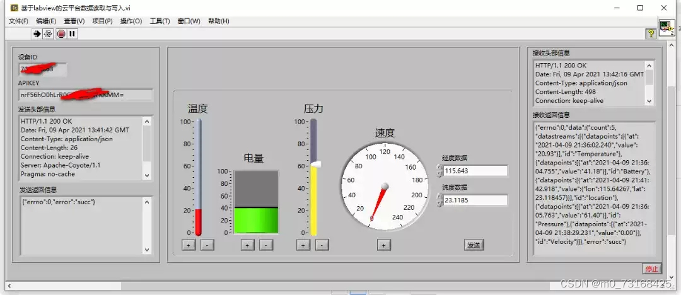Screen dimensions: 681x295
Task: Decrement the 经度数据 stepper down arrow
Action: click(x=439, y=174)
